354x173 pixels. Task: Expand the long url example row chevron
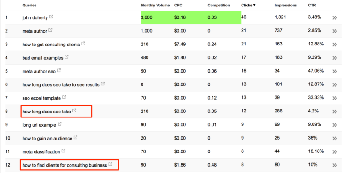coord(335,125)
